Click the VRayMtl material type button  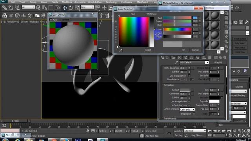click(x=218, y=63)
